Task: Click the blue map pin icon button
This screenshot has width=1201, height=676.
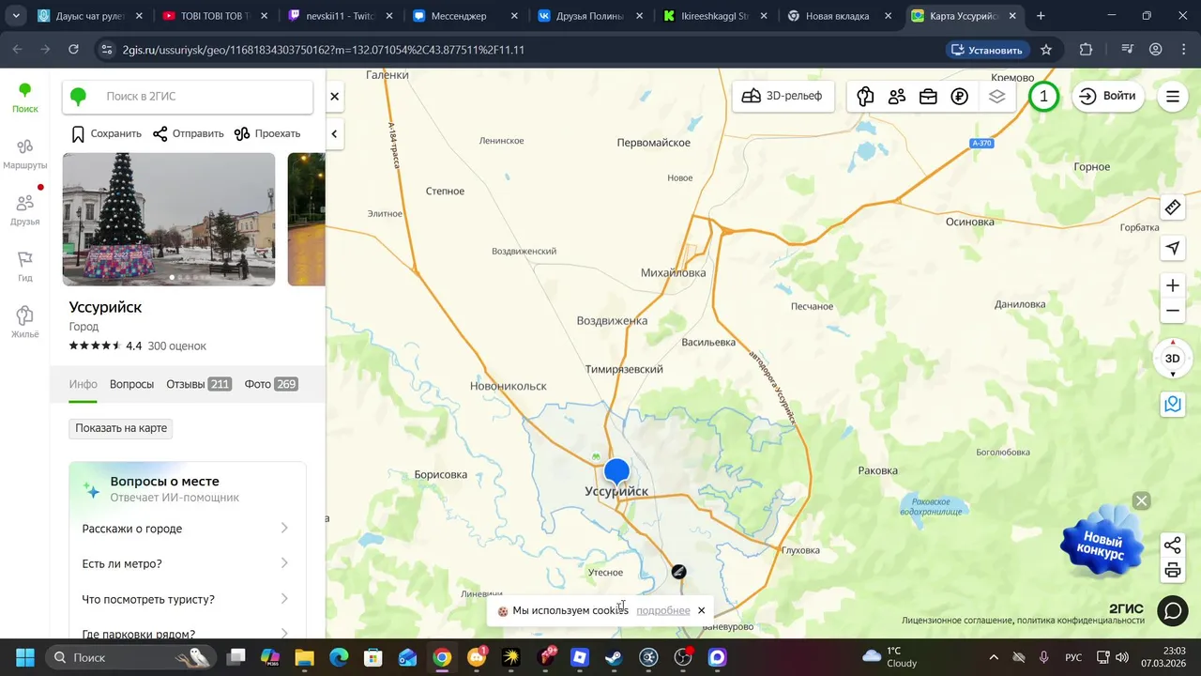Action: click(x=1173, y=405)
